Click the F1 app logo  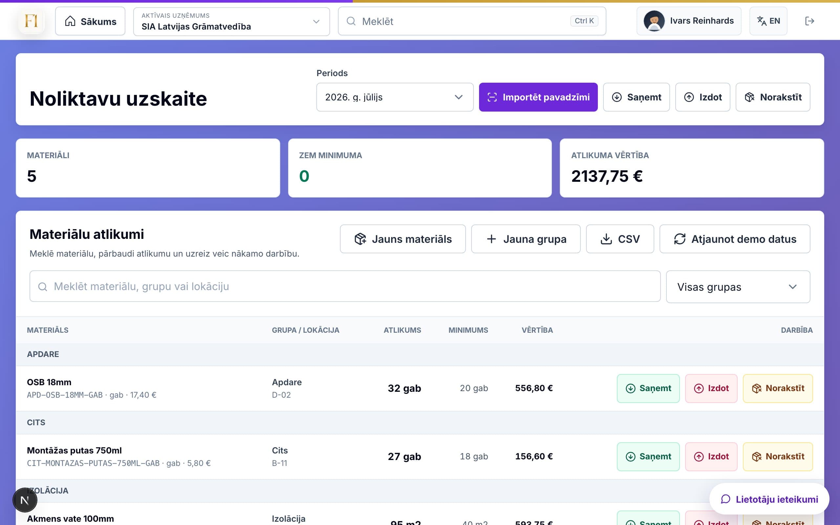31,21
